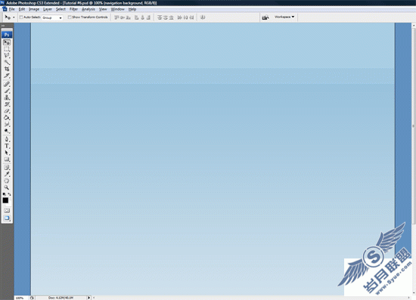Select the Rectangular Marquee tool

pyautogui.click(x=7, y=49)
